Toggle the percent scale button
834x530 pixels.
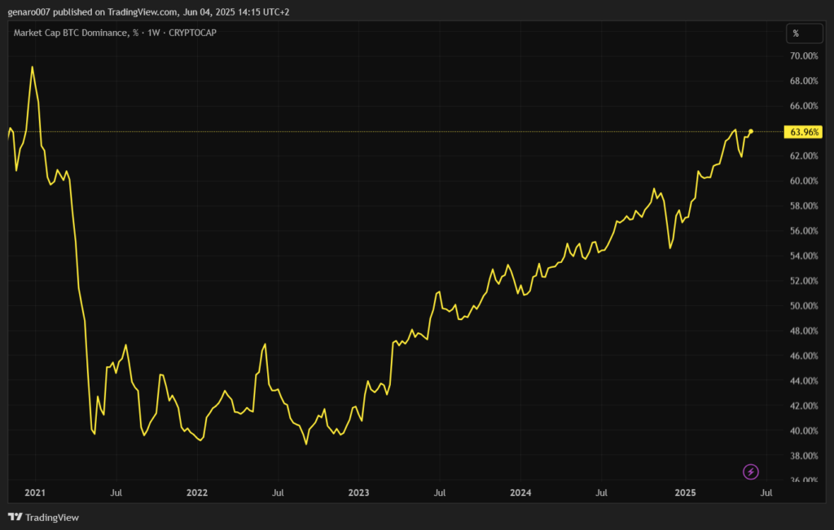[x=796, y=33]
